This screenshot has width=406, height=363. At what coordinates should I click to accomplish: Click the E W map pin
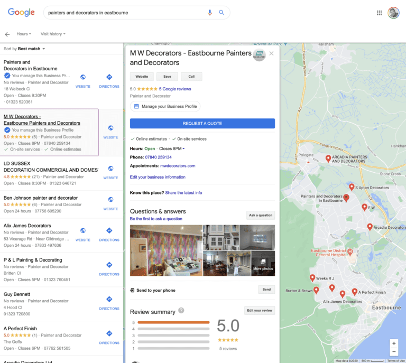click(x=364, y=207)
